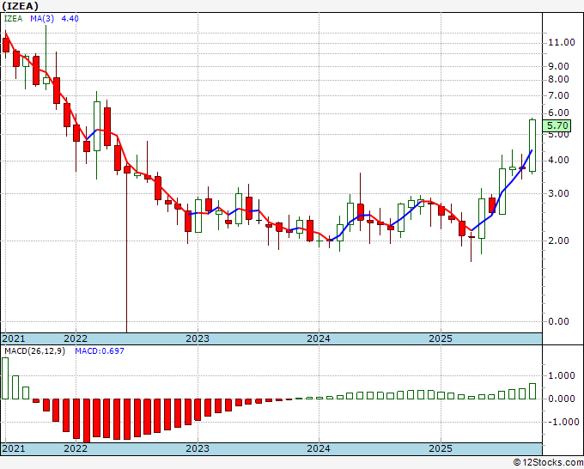Screen dimensions: 584x469
Task: Click the 7.00 price axis label
Action: 559,95
